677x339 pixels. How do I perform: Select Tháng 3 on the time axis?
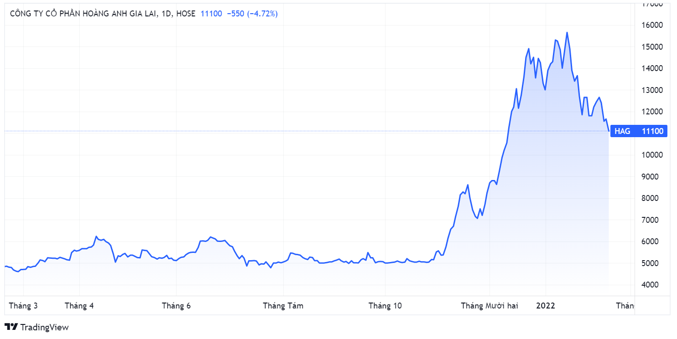pyautogui.click(x=23, y=306)
